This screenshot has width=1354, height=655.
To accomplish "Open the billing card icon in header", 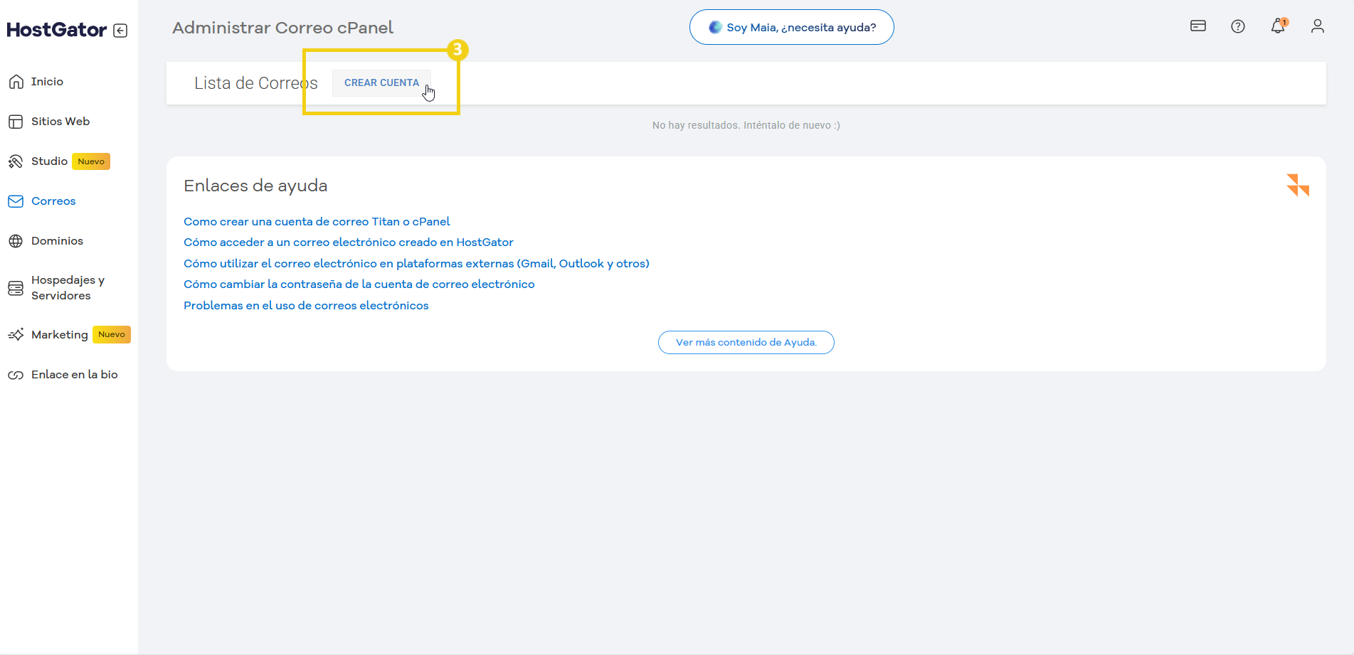I will (1198, 26).
